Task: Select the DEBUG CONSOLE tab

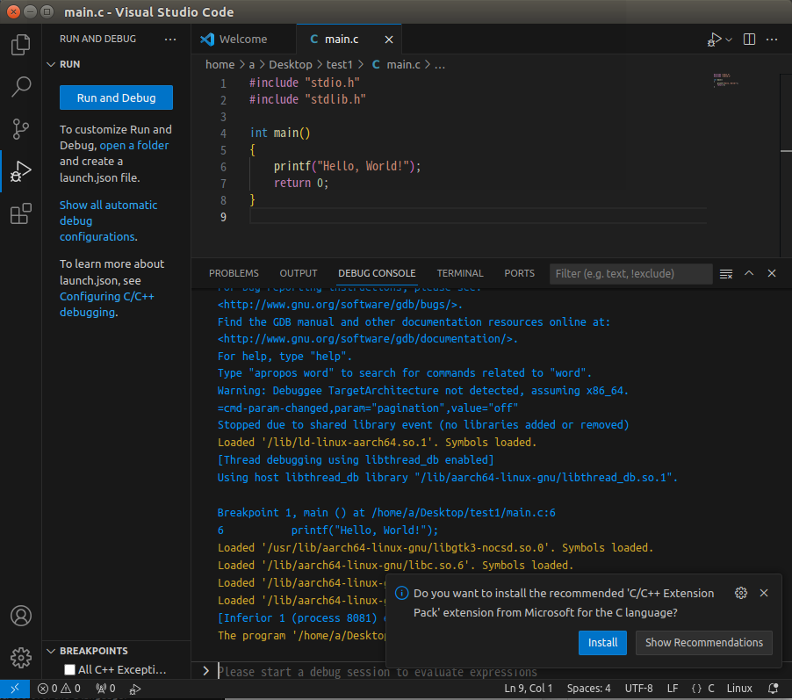Action: point(377,273)
